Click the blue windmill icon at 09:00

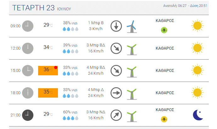pos(132,26)
